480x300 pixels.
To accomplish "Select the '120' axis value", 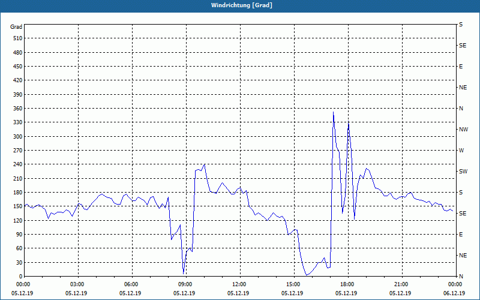I will point(17,220).
